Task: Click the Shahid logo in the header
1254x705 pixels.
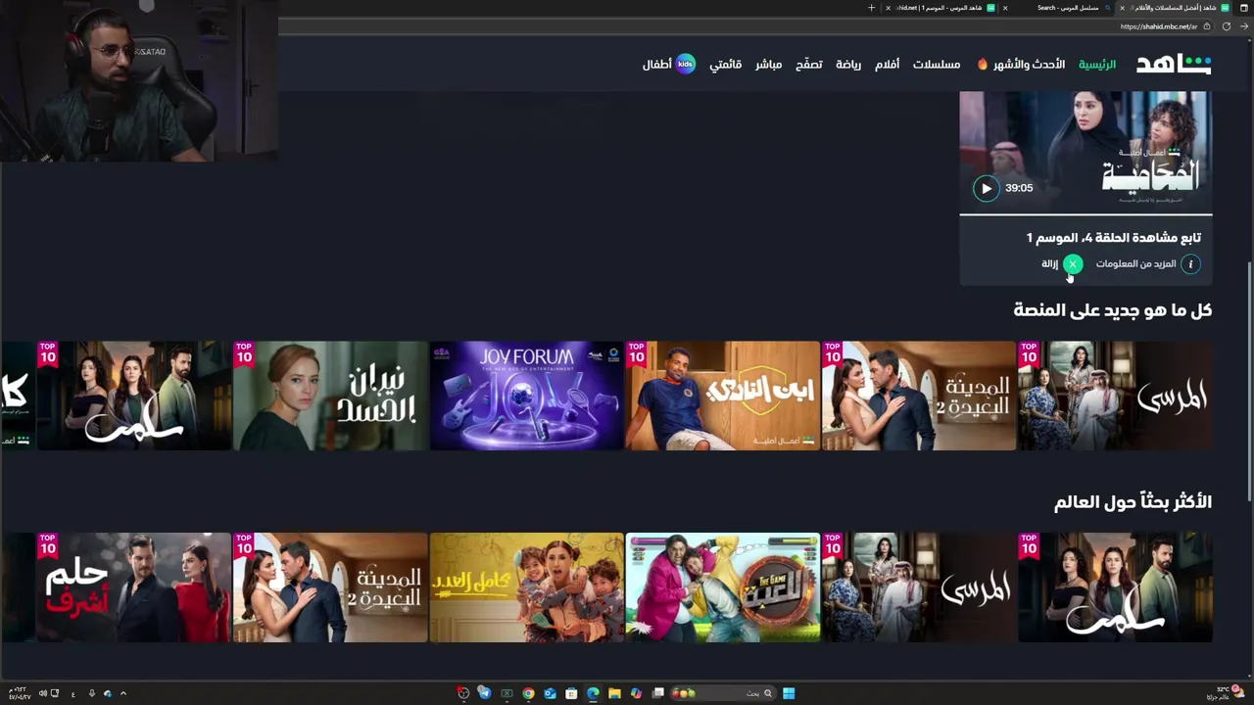Action: tap(1174, 65)
